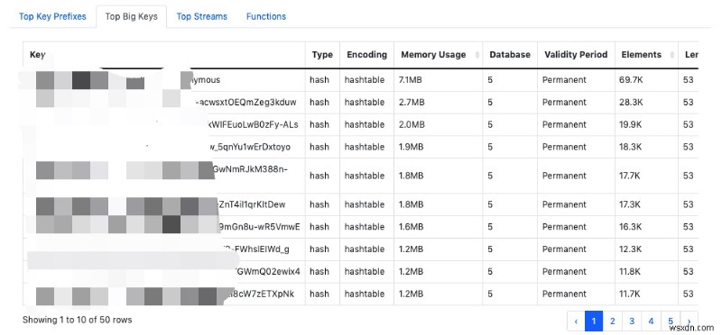Click the Type column header
The width and height of the screenshot is (722, 335).
(x=322, y=55)
